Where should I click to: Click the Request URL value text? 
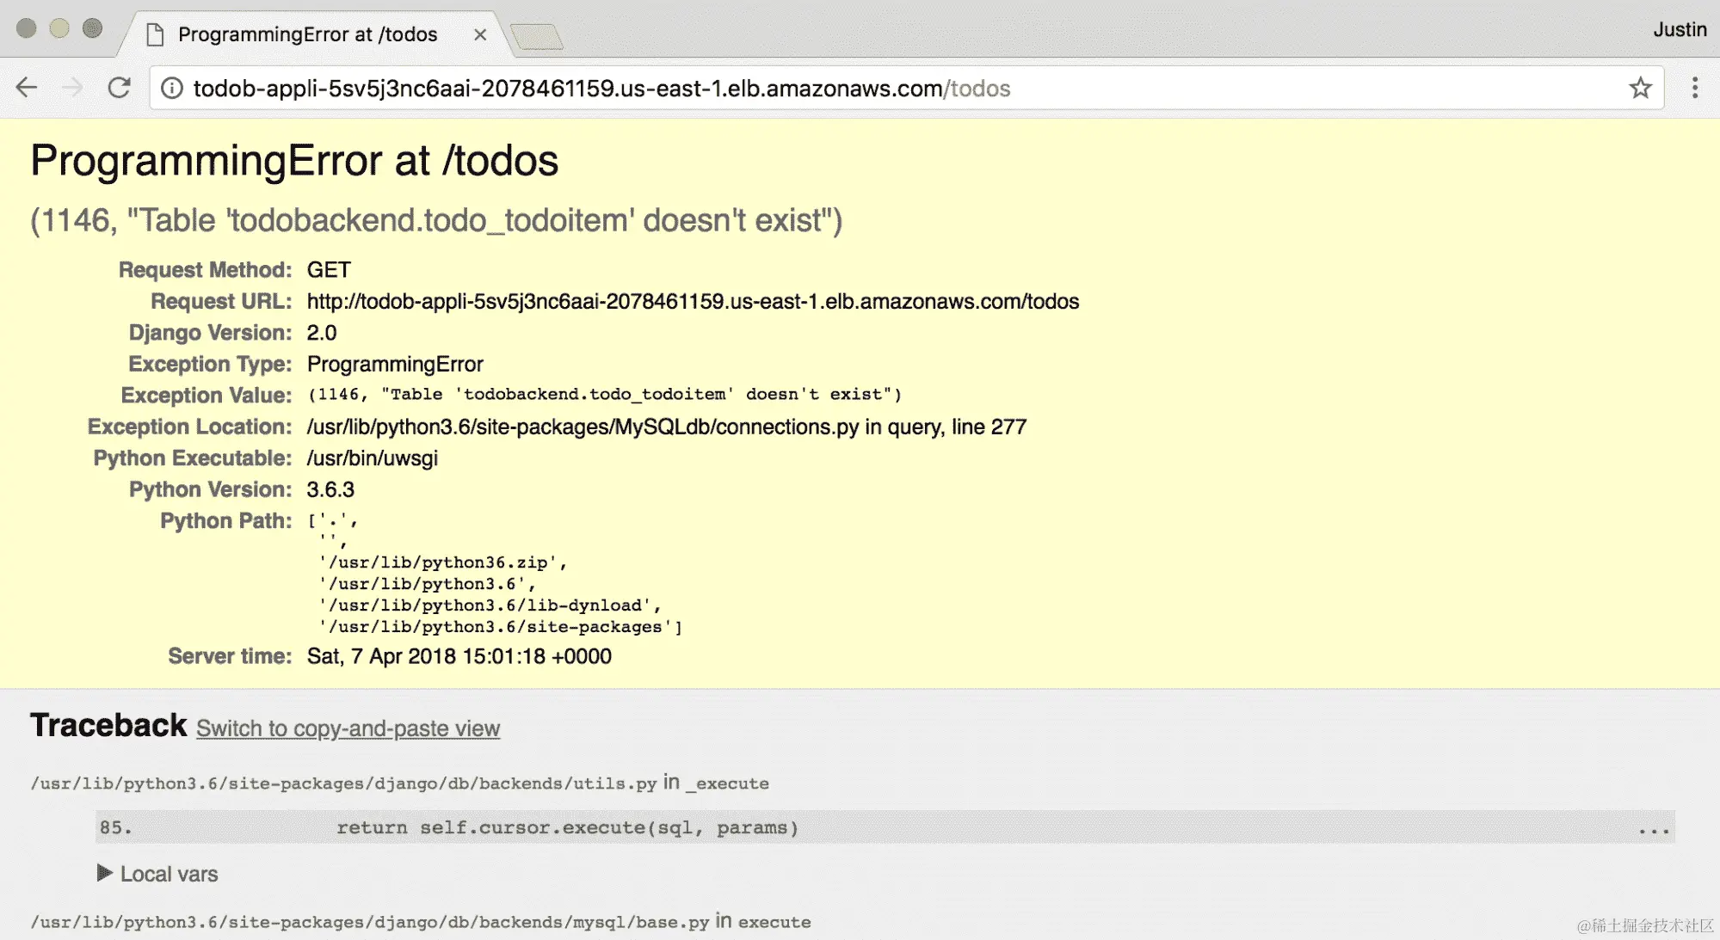[693, 301]
